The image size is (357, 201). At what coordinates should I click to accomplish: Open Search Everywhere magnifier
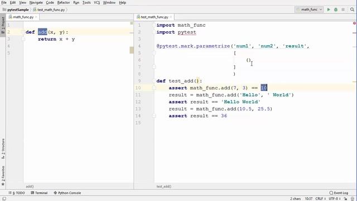click(352, 9)
